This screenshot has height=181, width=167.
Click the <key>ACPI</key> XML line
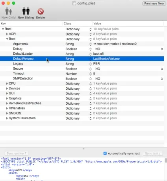[x=20, y=170]
